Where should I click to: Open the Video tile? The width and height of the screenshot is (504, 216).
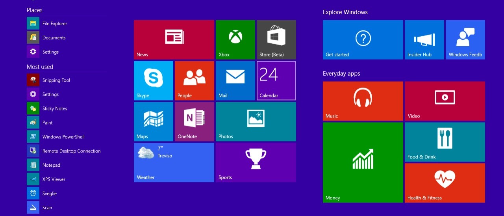[x=445, y=101]
